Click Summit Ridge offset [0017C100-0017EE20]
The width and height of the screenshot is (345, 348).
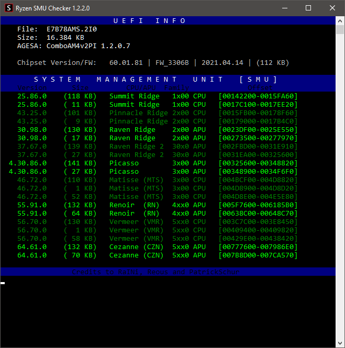258,105
